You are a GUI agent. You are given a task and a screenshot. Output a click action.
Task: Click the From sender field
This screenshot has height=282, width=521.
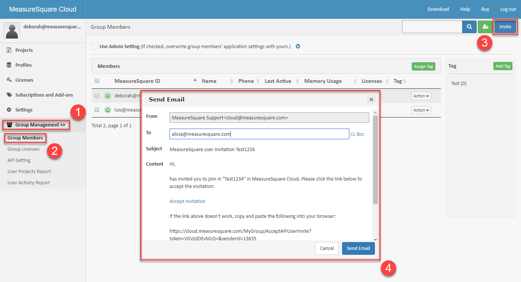269,117
